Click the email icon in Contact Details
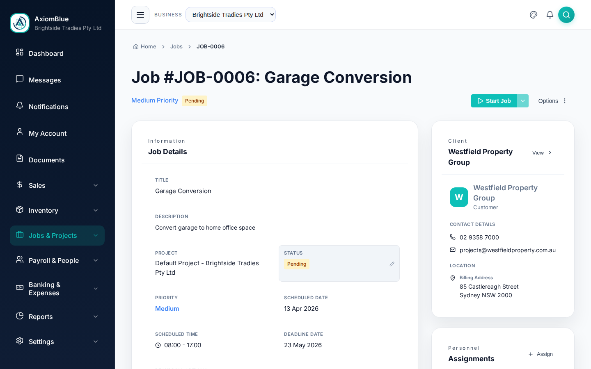This screenshot has height=369, width=591. pos(453,250)
